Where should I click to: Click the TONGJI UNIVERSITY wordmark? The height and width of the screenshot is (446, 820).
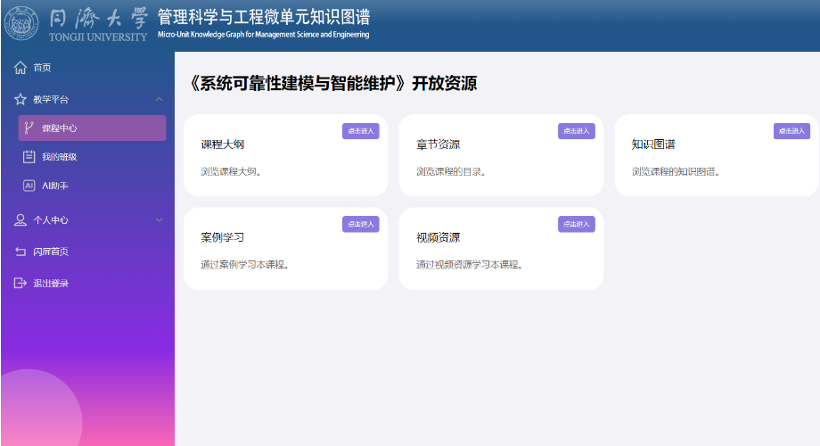pos(98,37)
